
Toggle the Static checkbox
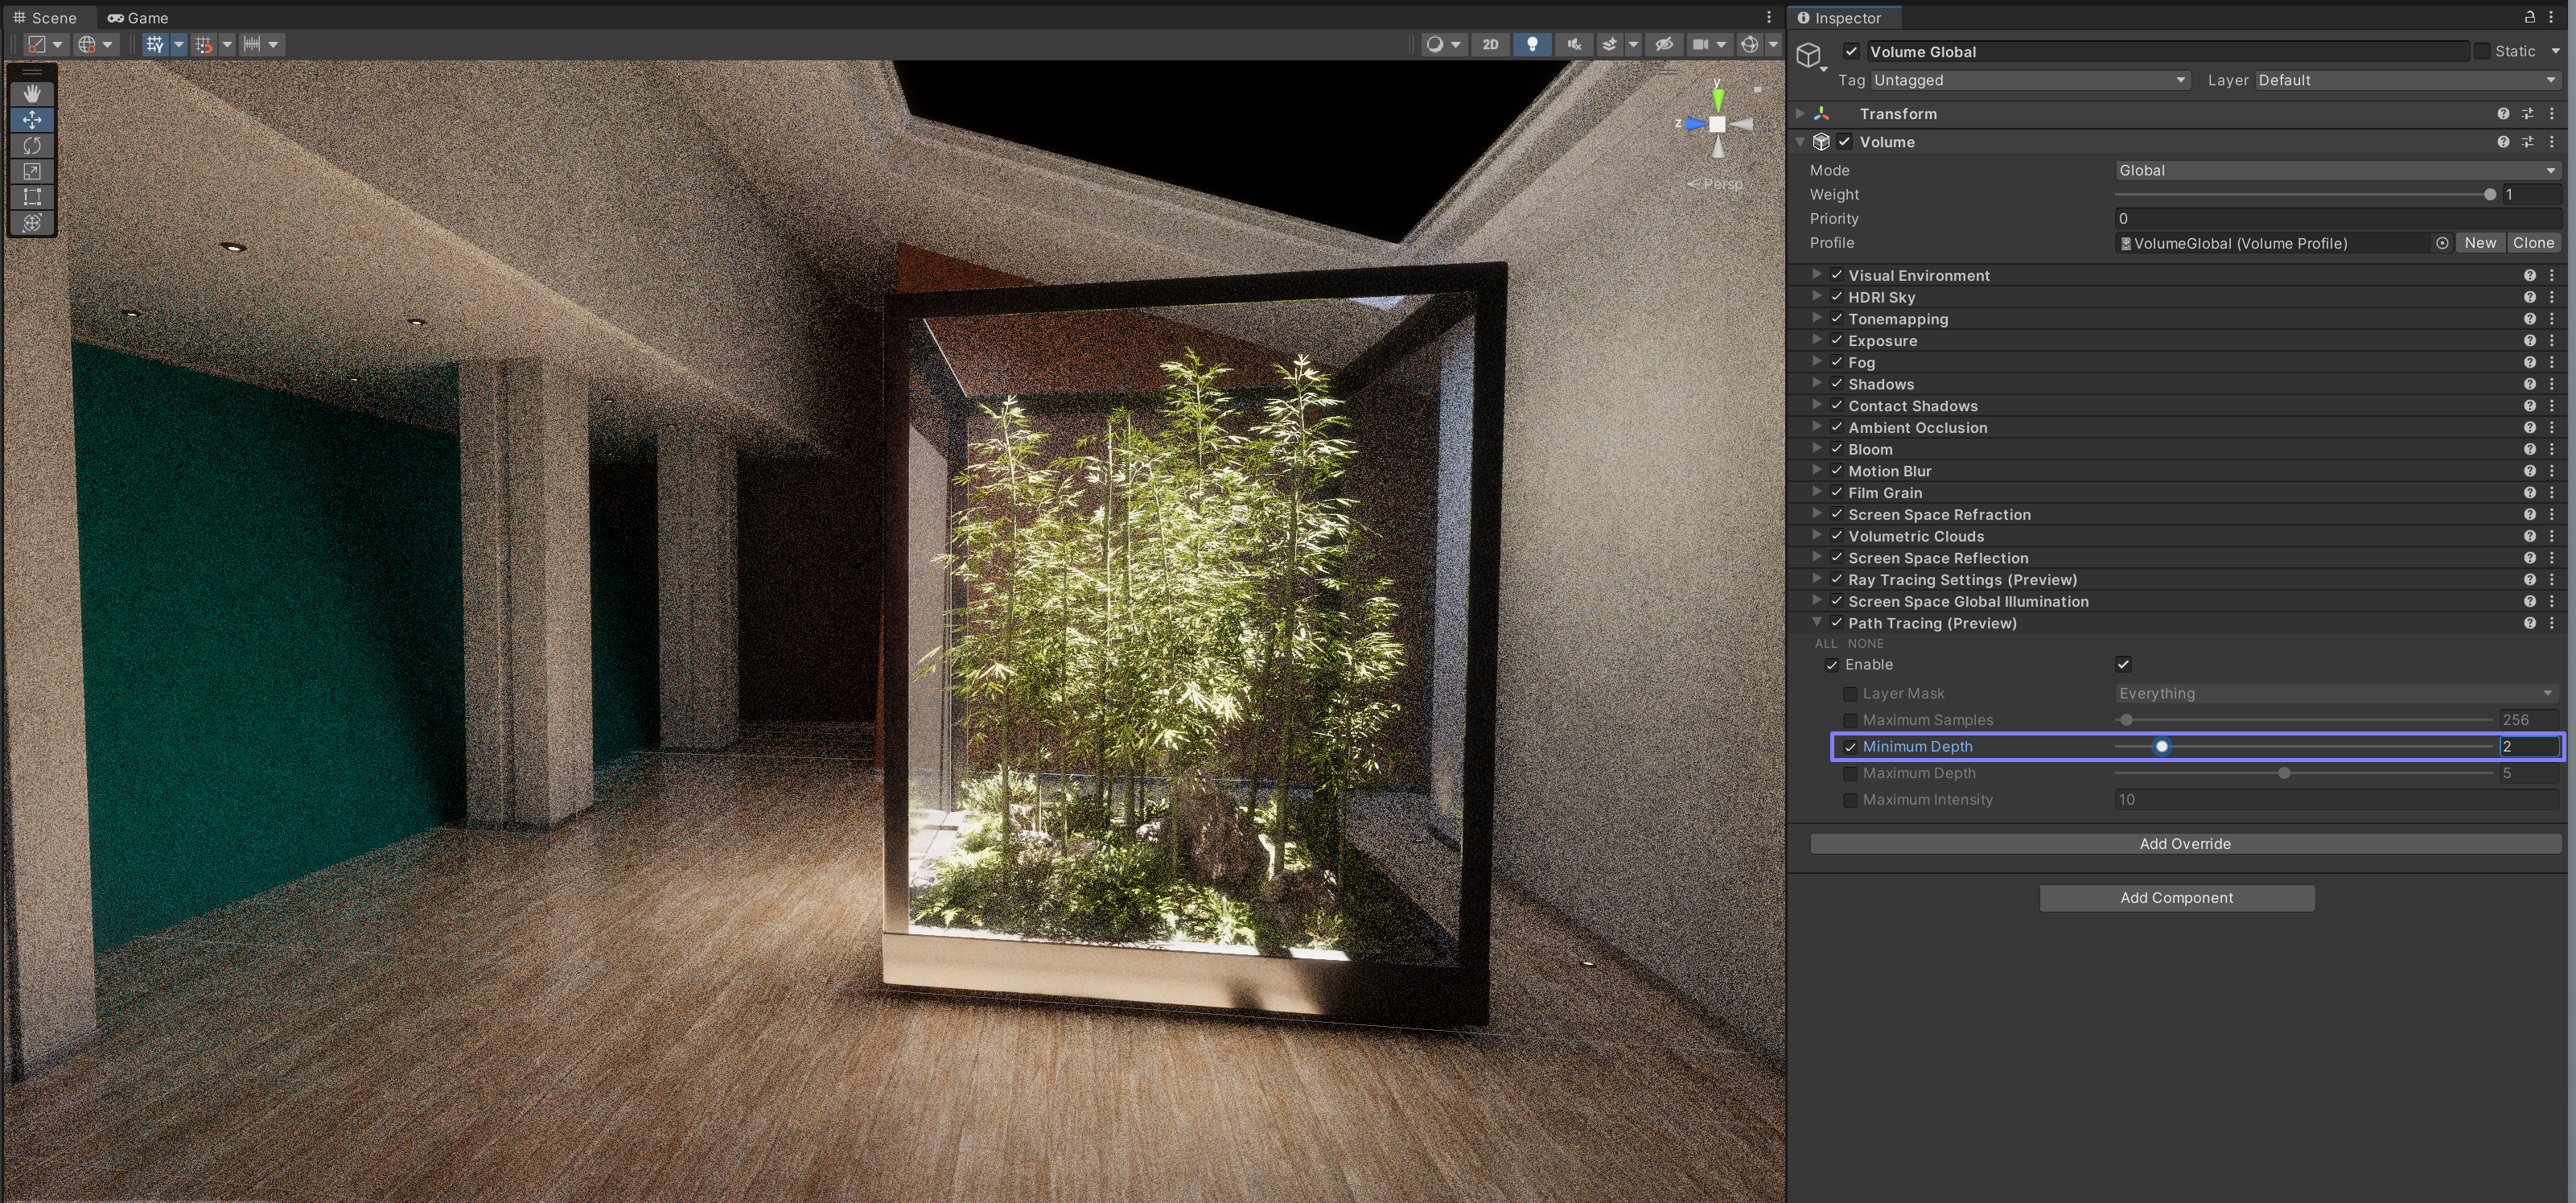pyautogui.click(x=2482, y=51)
